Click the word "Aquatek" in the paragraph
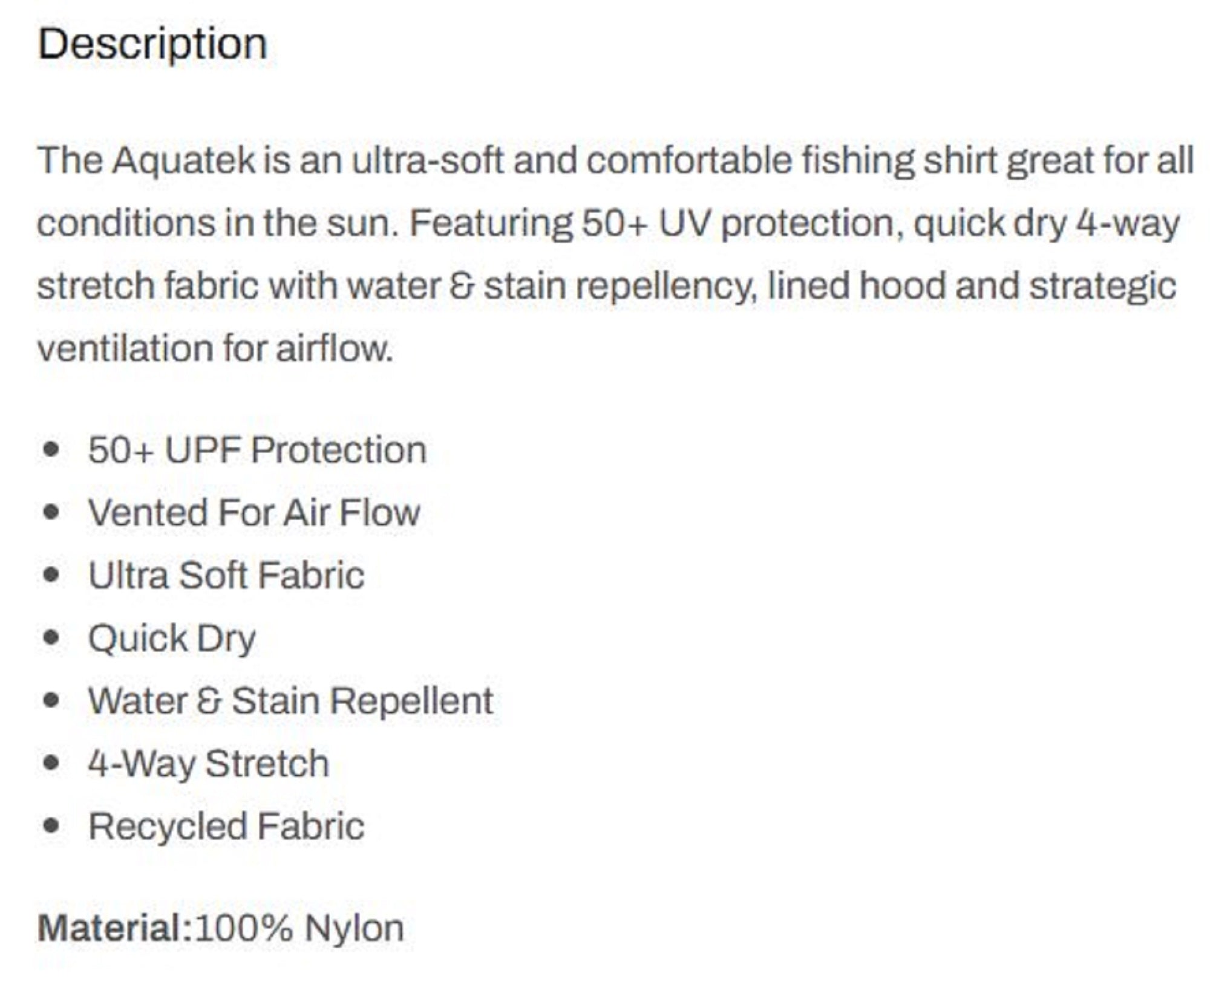Viewport: 1210px width, 982px height. (184, 161)
